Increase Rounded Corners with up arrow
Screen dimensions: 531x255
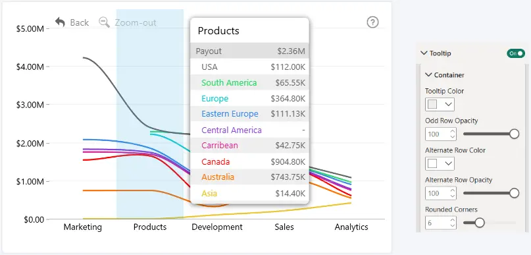click(x=453, y=221)
